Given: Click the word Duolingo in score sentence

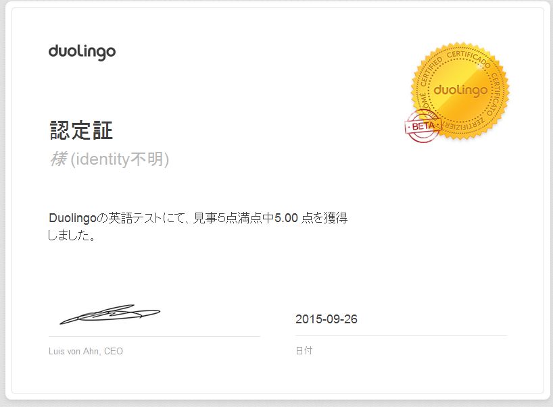Looking at the screenshot, I should click(72, 218).
